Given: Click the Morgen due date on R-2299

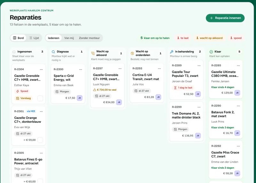Looking at the screenshot, I should pyautogui.click(x=180, y=129).
